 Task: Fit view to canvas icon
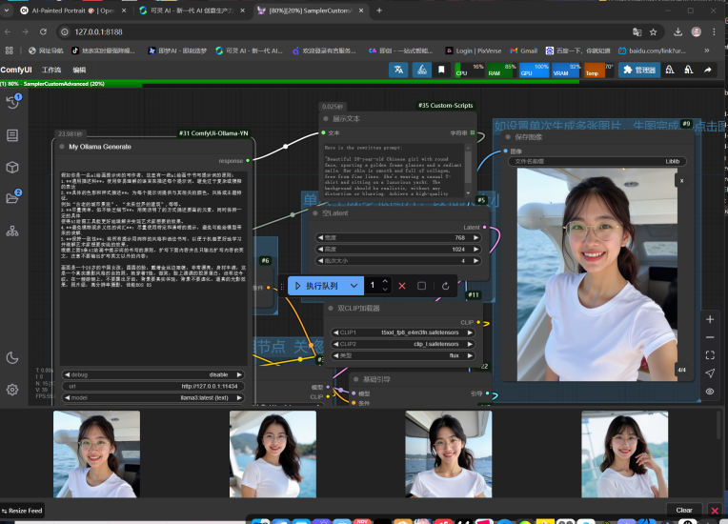coord(710,355)
